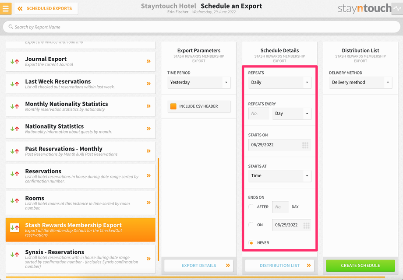Image resolution: width=403 pixels, height=280 pixels.
Task: Click Last Week Reservations arrows icon
Action: click(14, 84)
